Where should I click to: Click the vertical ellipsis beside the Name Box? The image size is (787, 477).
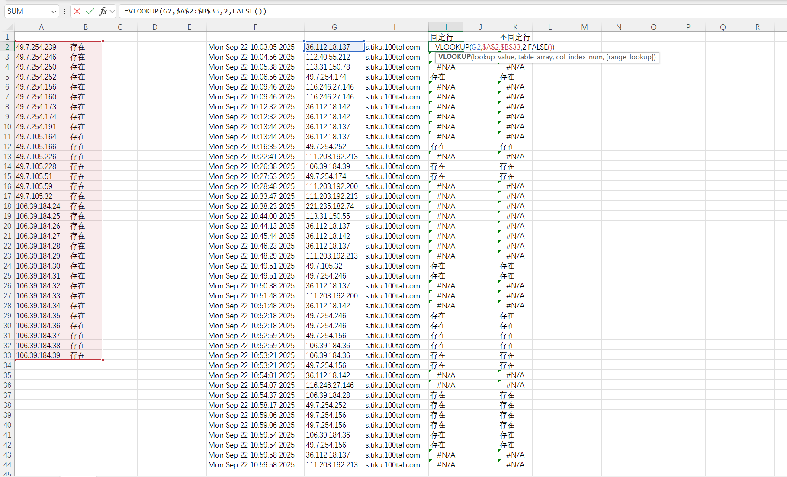tap(64, 11)
